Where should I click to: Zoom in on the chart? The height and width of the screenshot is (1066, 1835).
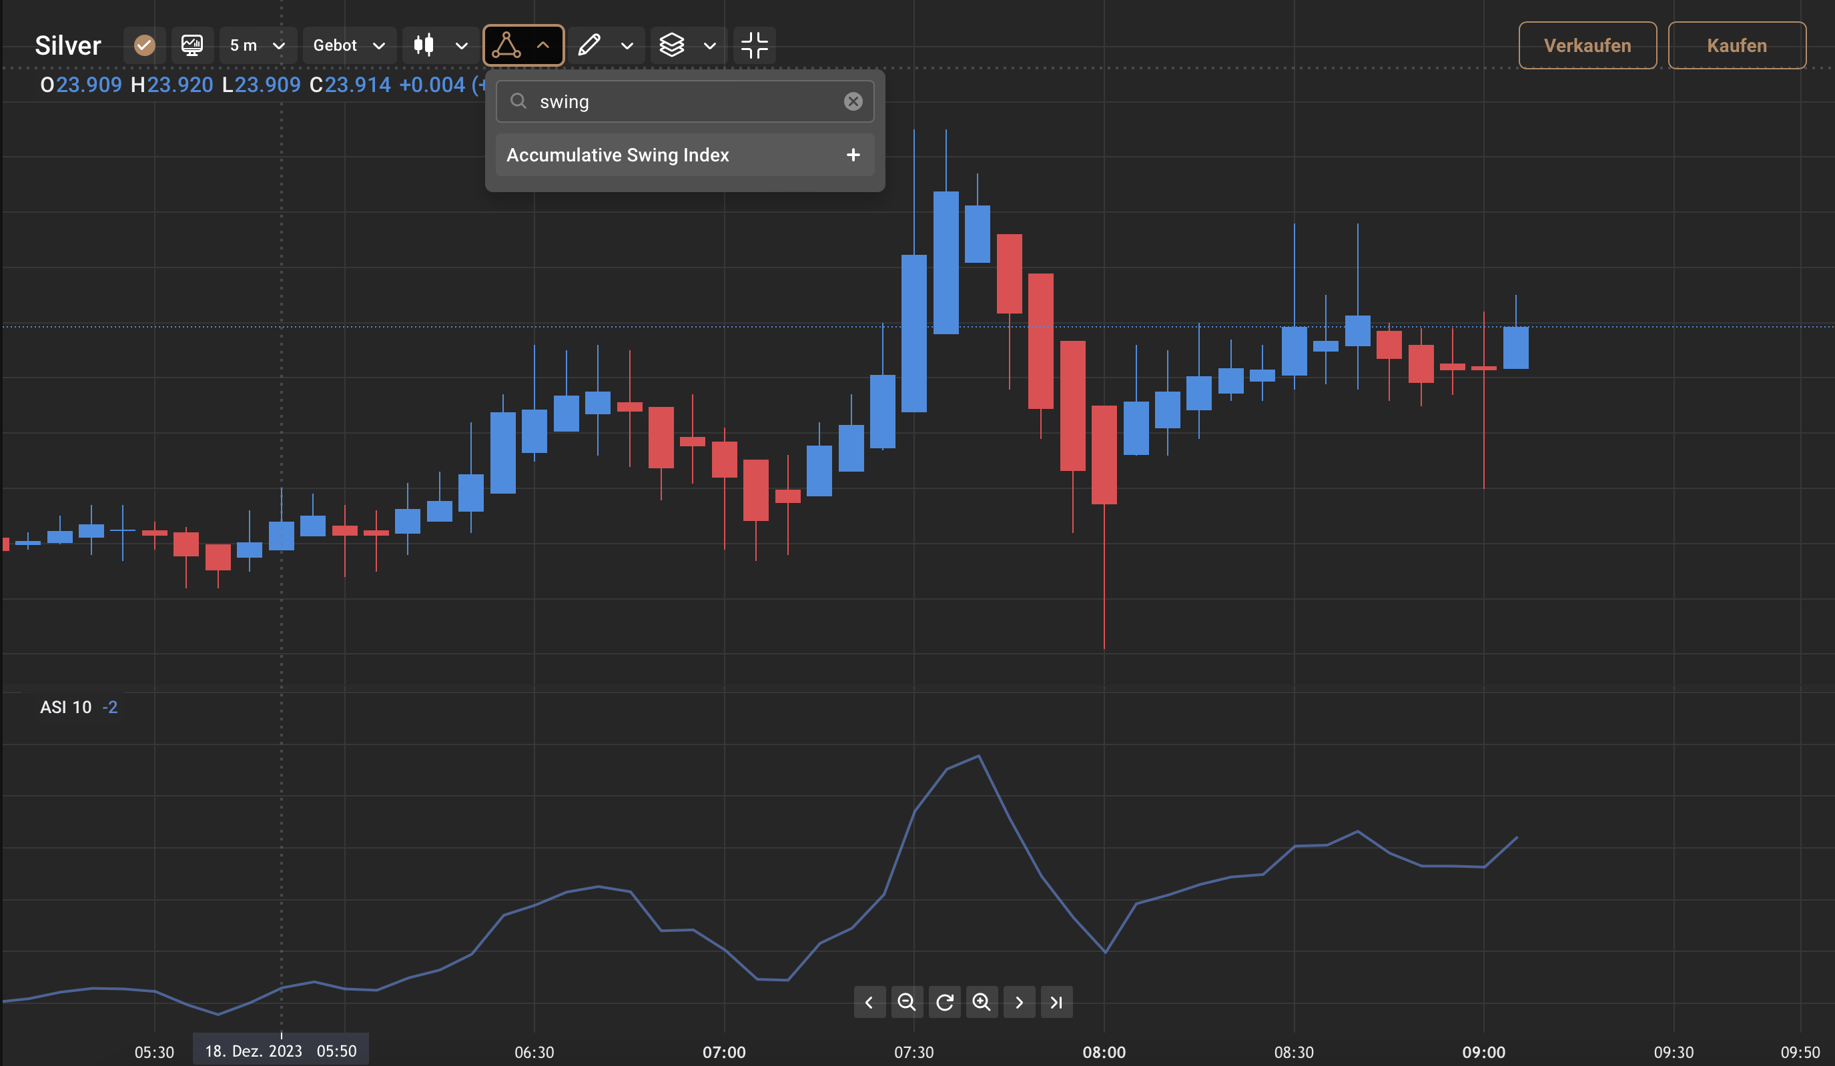click(982, 1003)
